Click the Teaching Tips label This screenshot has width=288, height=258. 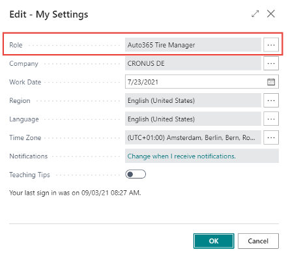click(29, 175)
